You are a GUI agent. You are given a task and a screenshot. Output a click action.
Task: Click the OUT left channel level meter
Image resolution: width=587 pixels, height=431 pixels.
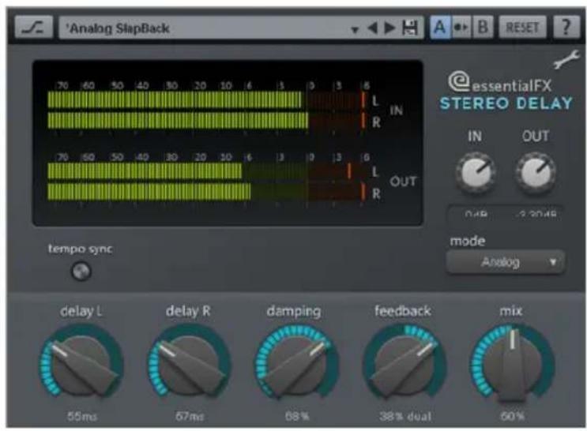tap(207, 171)
